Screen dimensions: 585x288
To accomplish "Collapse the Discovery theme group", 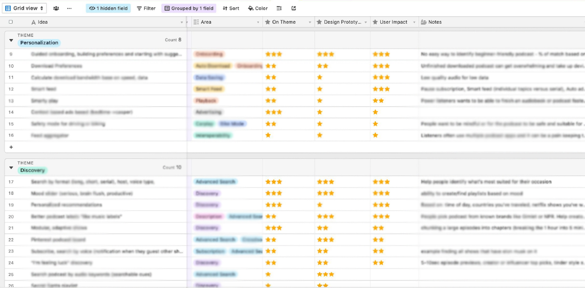I will pos(11,168).
